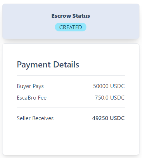Click the word Status in the header

81,16
